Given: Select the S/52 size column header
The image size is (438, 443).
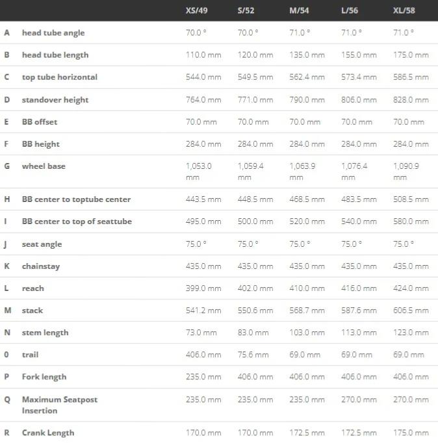Looking at the screenshot, I should [246, 11].
